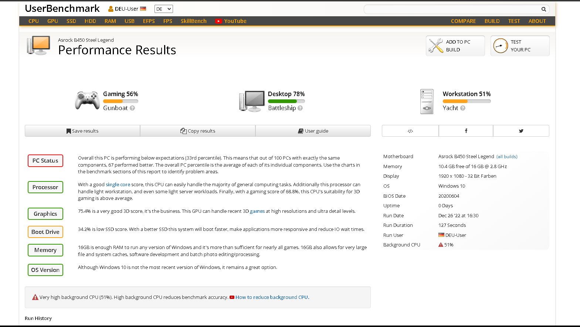
Task: Click the DEU-User profile icon
Action: coord(111,9)
